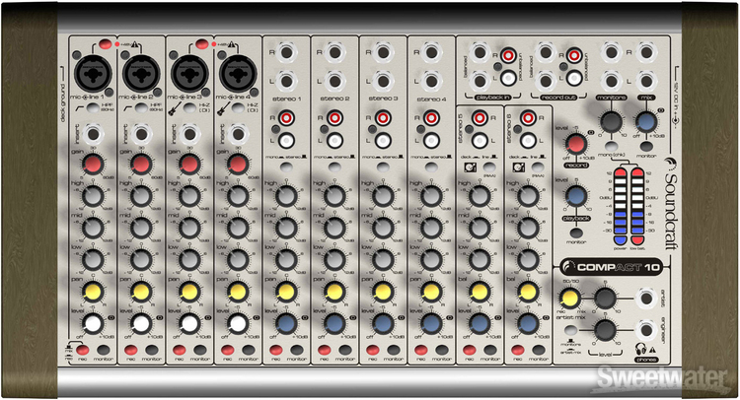Toggle the mono/stereo switch on stereo 1
740x400 pixels.
pyautogui.click(x=286, y=167)
